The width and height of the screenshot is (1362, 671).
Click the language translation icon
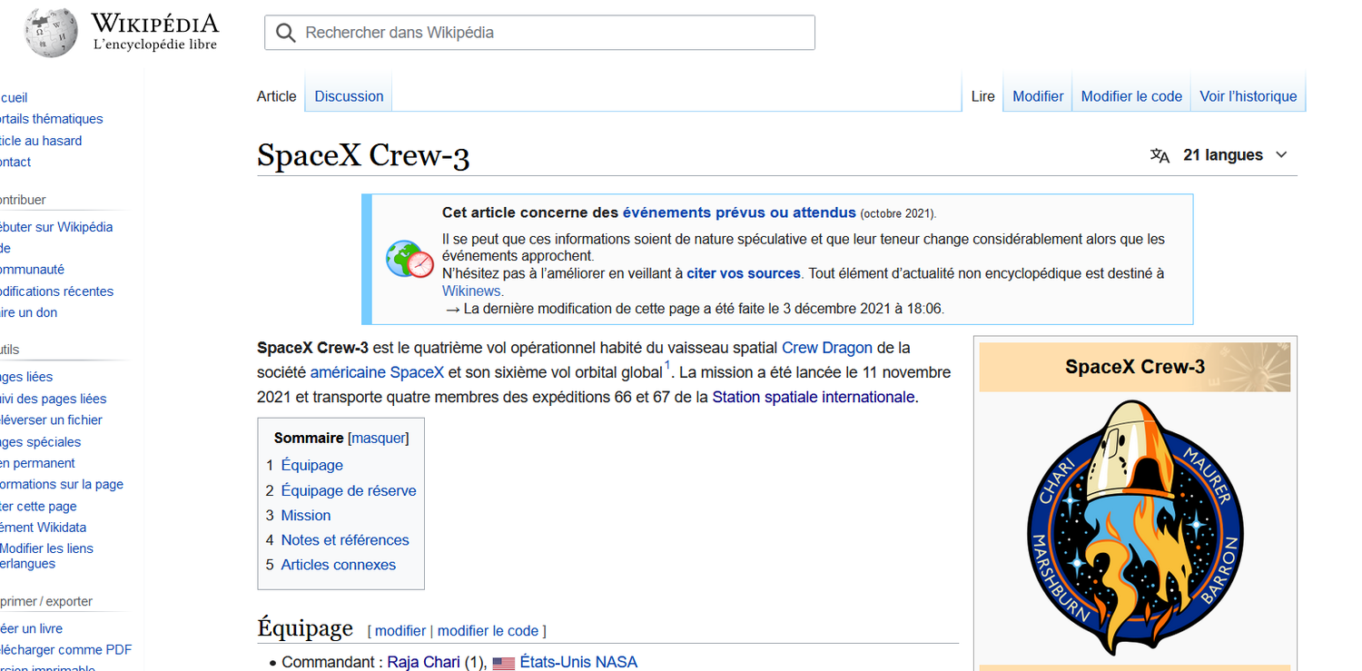[x=1160, y=155]
